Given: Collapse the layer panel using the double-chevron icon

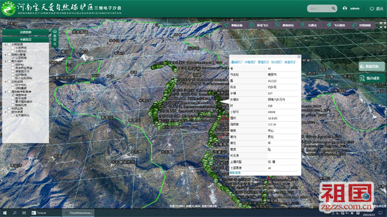Looking at the screenshot, I should [x=55, y=44].
